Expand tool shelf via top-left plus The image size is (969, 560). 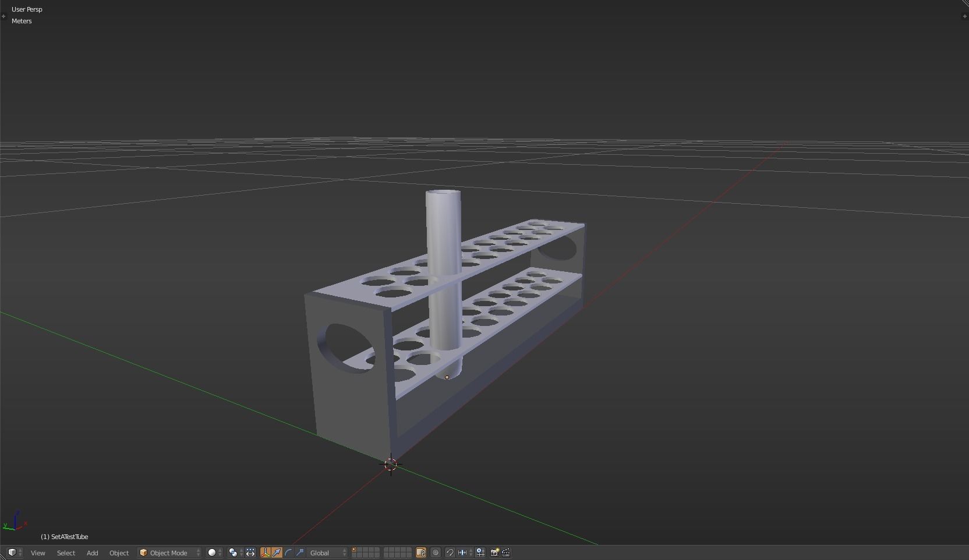click(3, 16)
